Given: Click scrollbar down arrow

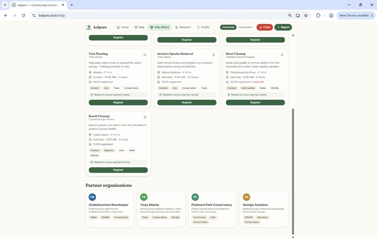Looking at the screenshot, I should [x=293, y=237].
